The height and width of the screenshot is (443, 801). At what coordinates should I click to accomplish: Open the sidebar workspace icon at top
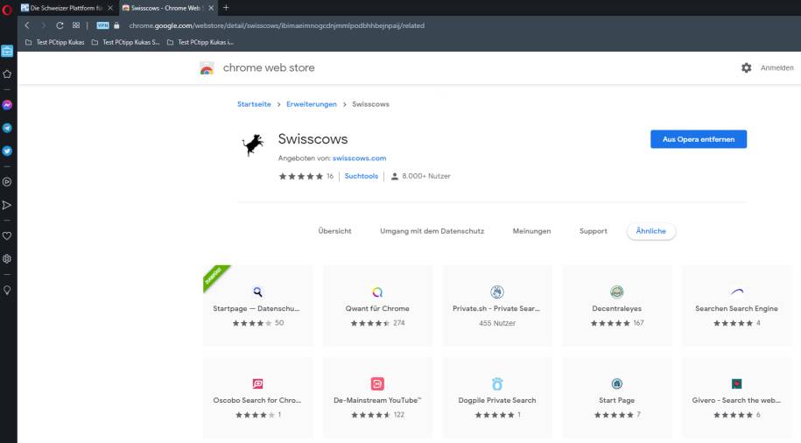pyautogui.click(x=7, y=51)
